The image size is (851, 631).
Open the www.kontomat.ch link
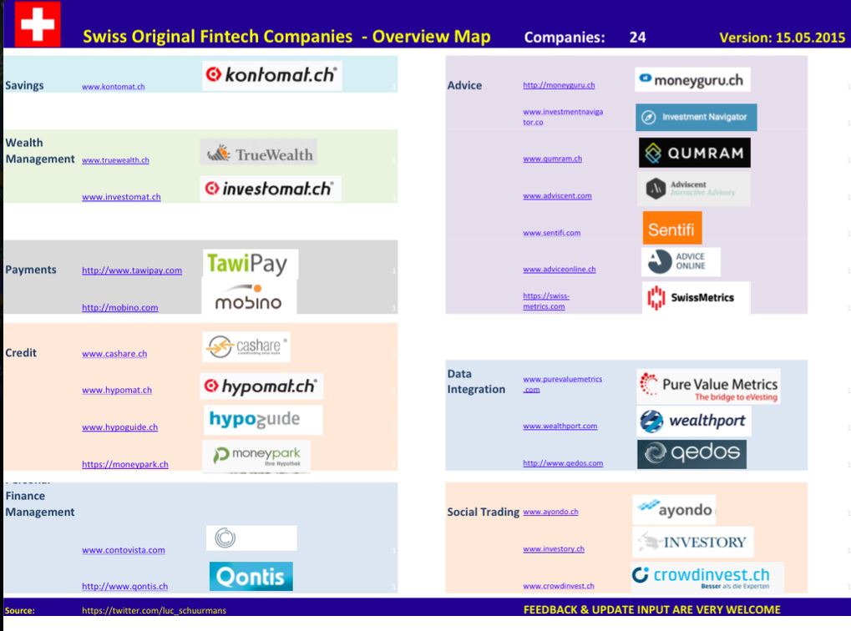coord(114,86)
